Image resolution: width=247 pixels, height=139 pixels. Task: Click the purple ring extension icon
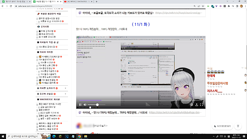220,6
